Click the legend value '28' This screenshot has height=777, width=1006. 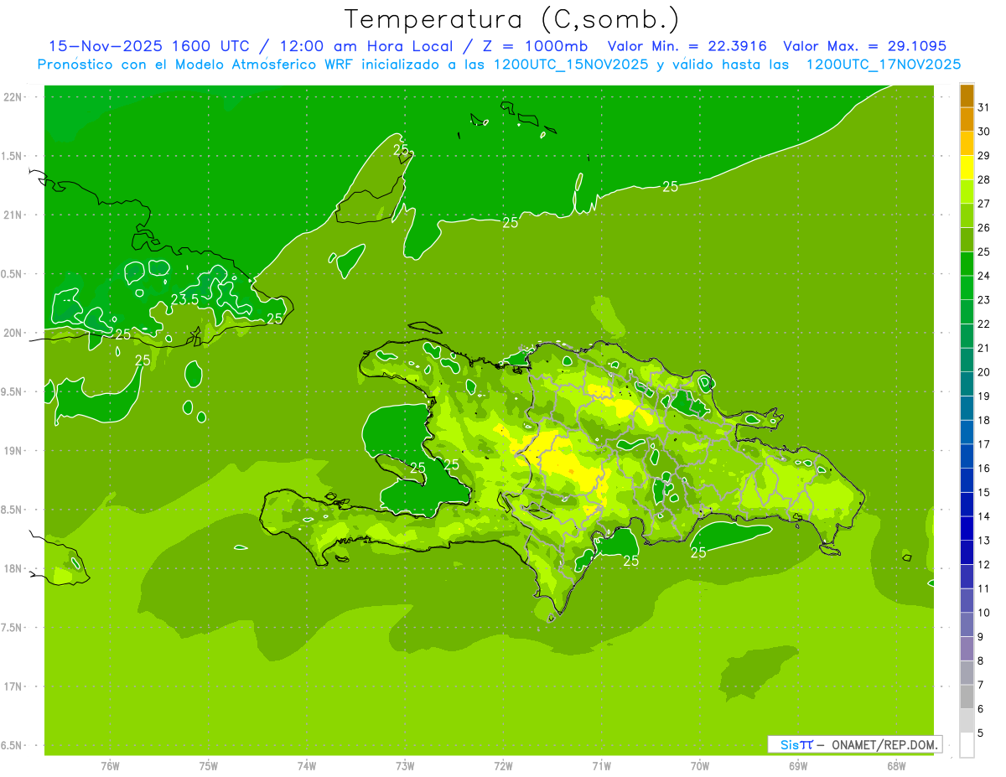pyautogui.click(x=984, y=179)
